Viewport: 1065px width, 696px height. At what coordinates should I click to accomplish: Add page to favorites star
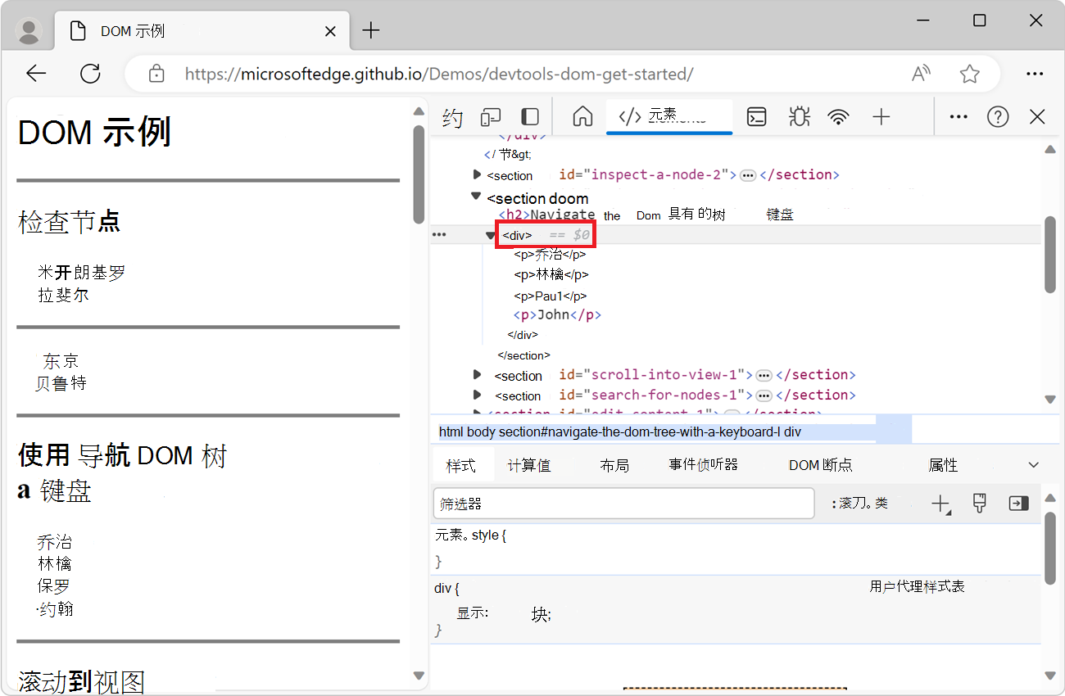click(970, 74)
